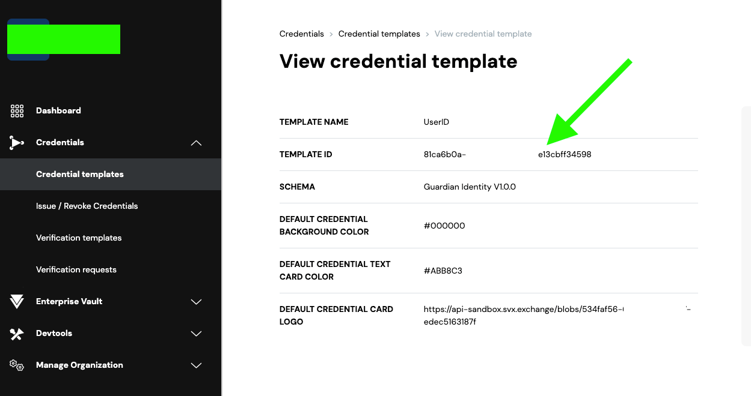Click the Manage Organization gears icon
The image size is (751, 396).
[x=17, y=365]
